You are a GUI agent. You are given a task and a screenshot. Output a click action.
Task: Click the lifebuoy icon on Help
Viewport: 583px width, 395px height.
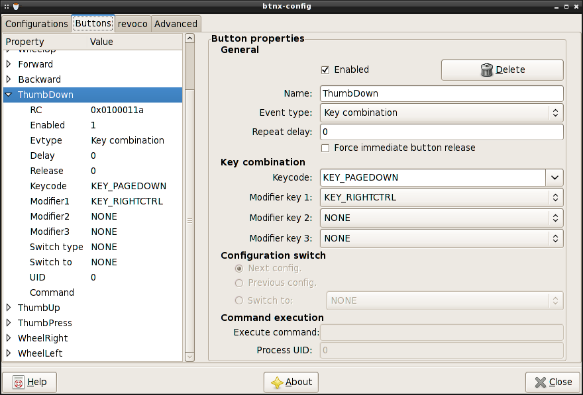point(19,382)
